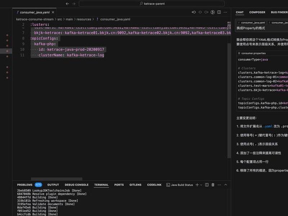
Task: Click the consumer_java.yaml context chip in chat
Action: tap(251, 23)
